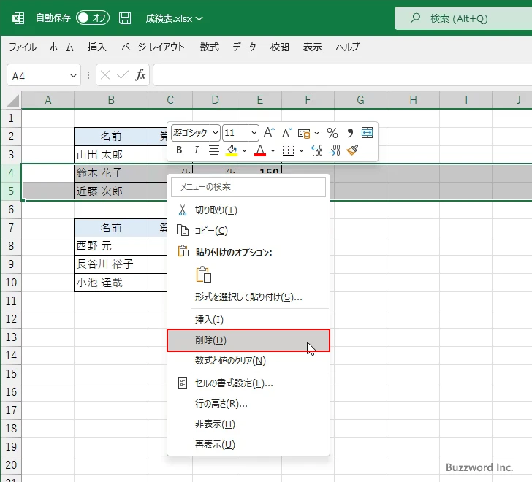Image resolution: width=532 pixels, height=482 pixels.
Task: Toggle Bold in mini toolbar
Action: pyautogui.click(x=179, y=150)
